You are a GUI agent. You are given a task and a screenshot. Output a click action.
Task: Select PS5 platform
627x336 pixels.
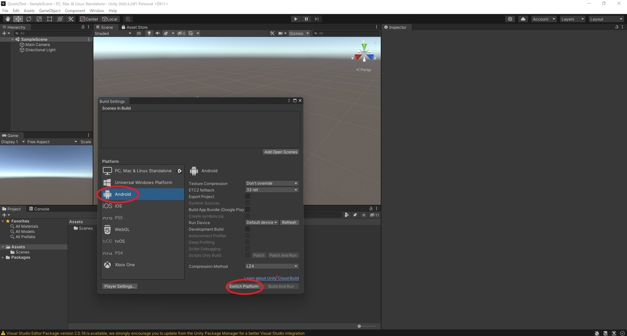pos(143,218)
